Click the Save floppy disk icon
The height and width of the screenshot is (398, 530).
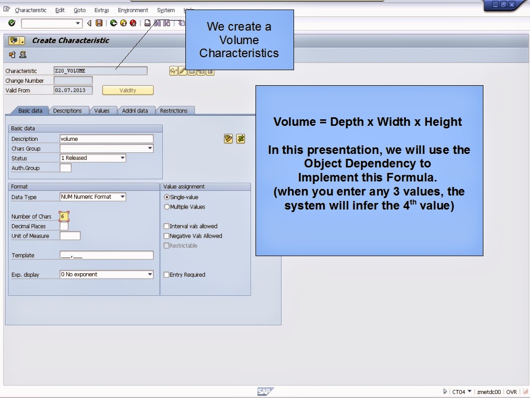[x=99, y=23]
